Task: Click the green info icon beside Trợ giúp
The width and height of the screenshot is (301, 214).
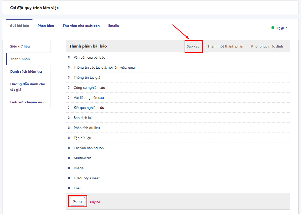Action: pyautogui.click(x=273, y=28)
